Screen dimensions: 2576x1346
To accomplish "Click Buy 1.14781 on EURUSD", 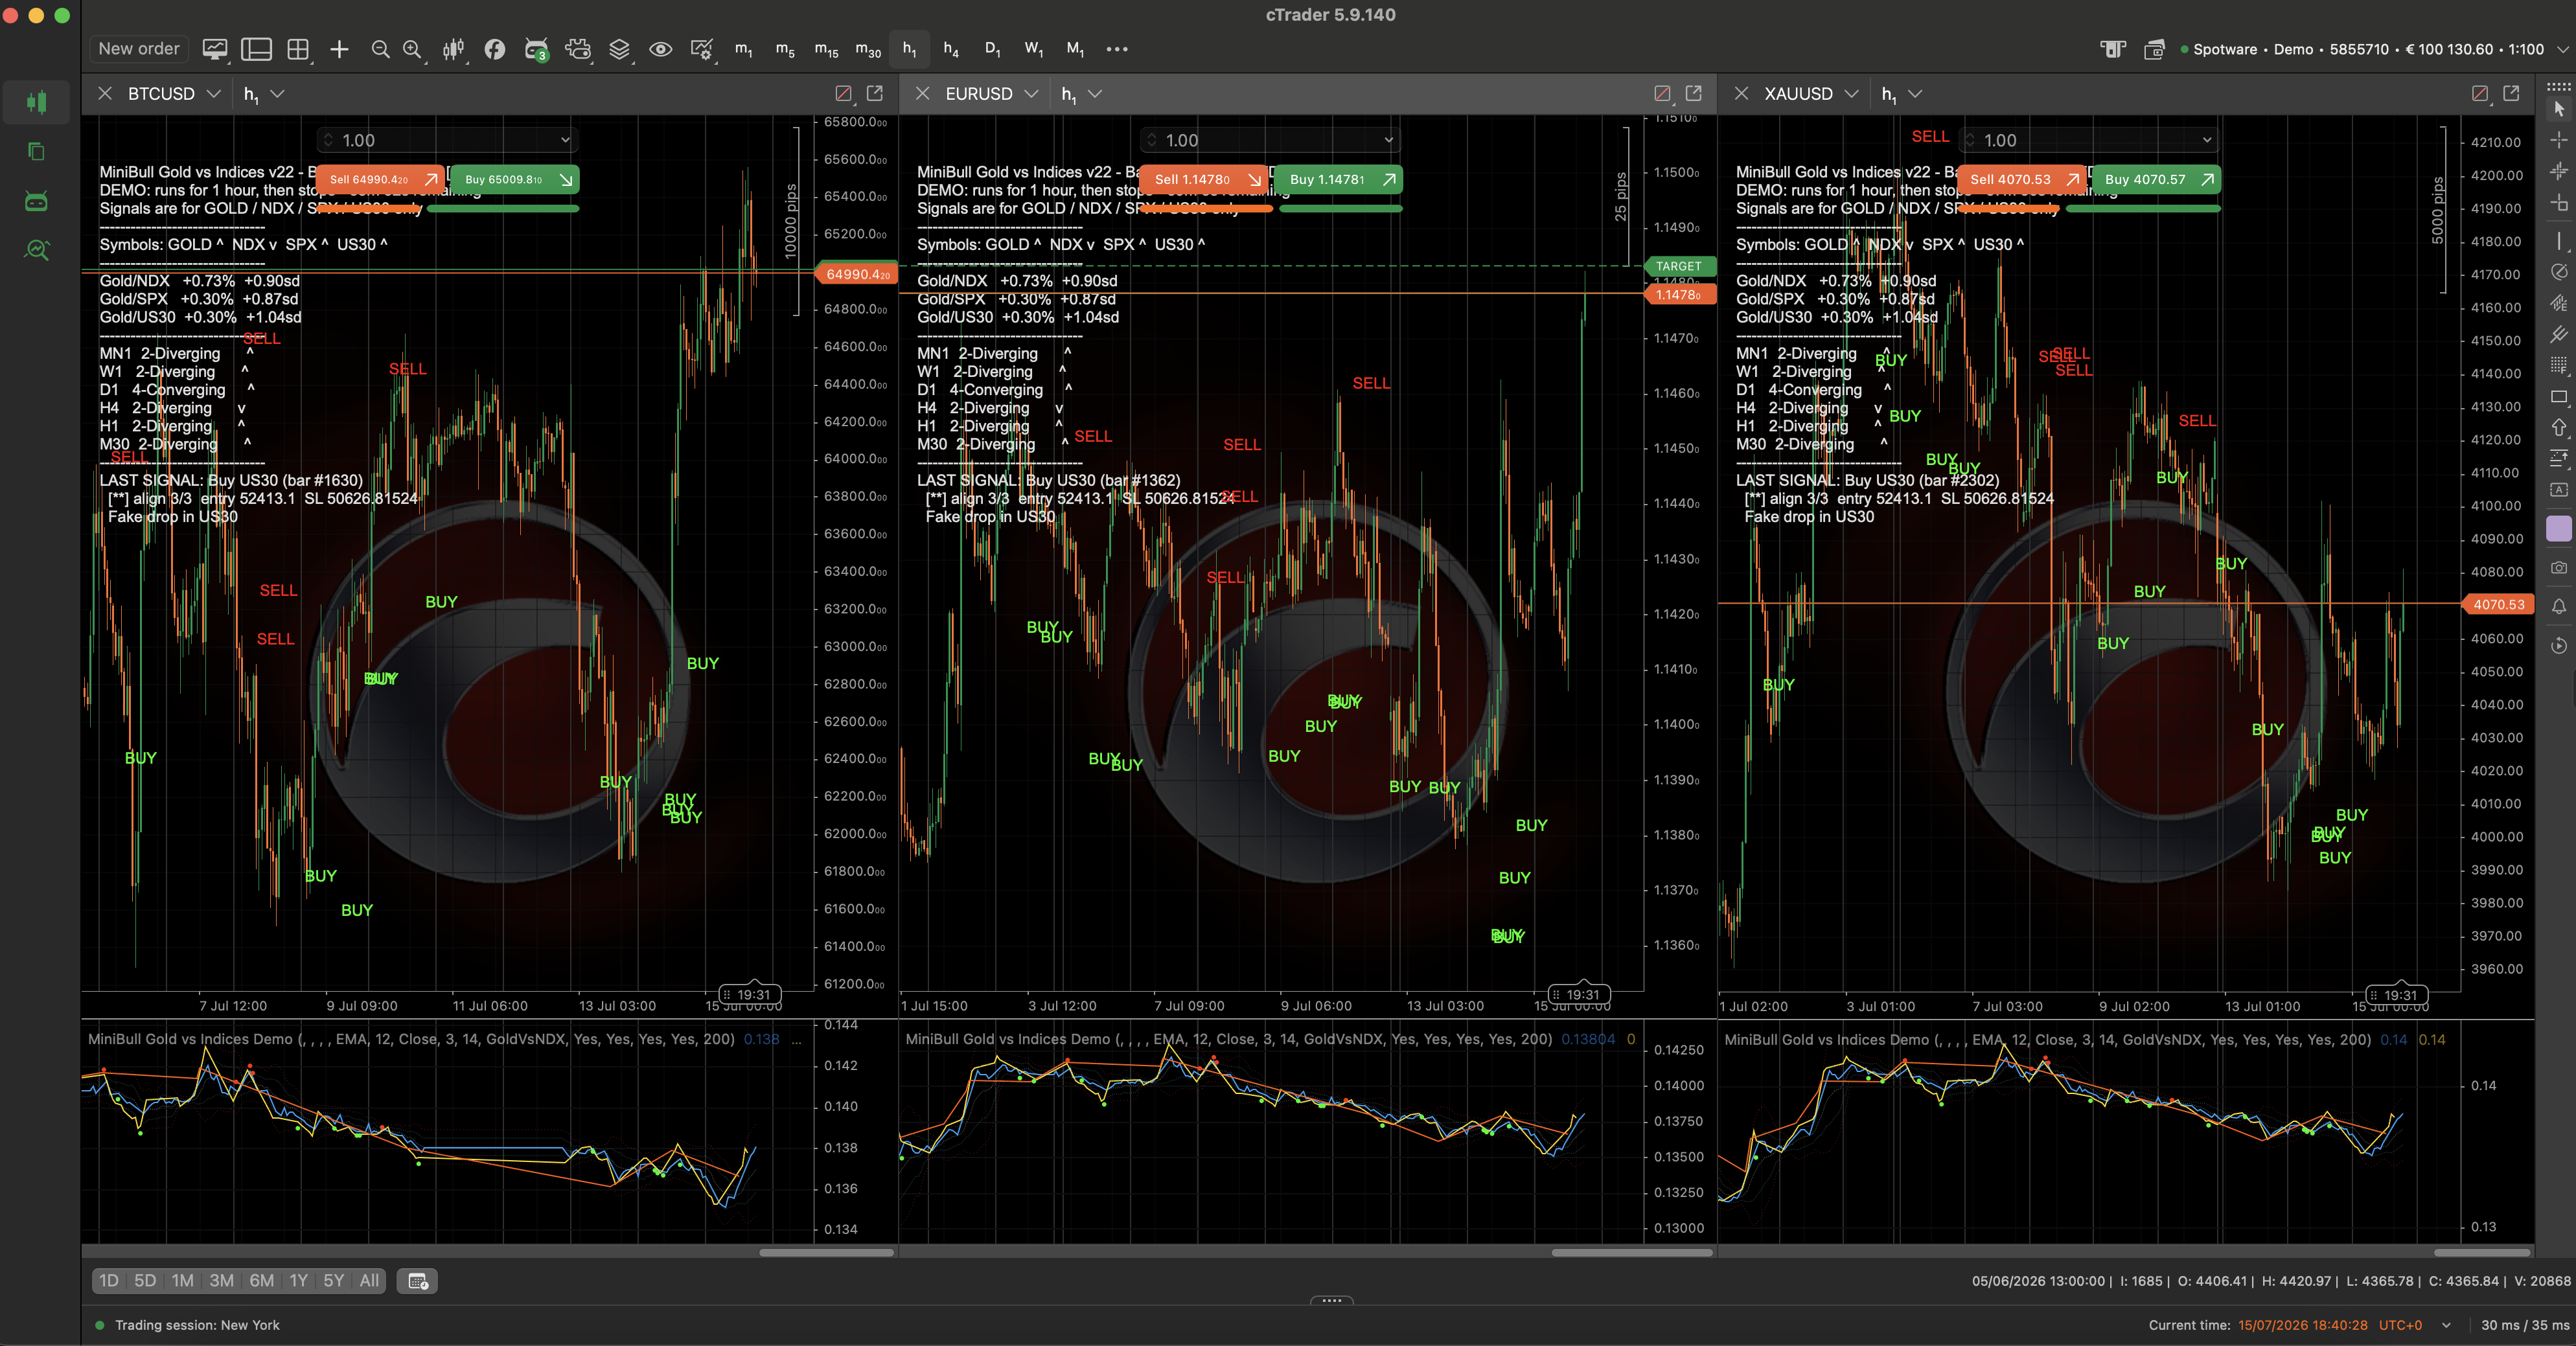I will (1338, 180).
